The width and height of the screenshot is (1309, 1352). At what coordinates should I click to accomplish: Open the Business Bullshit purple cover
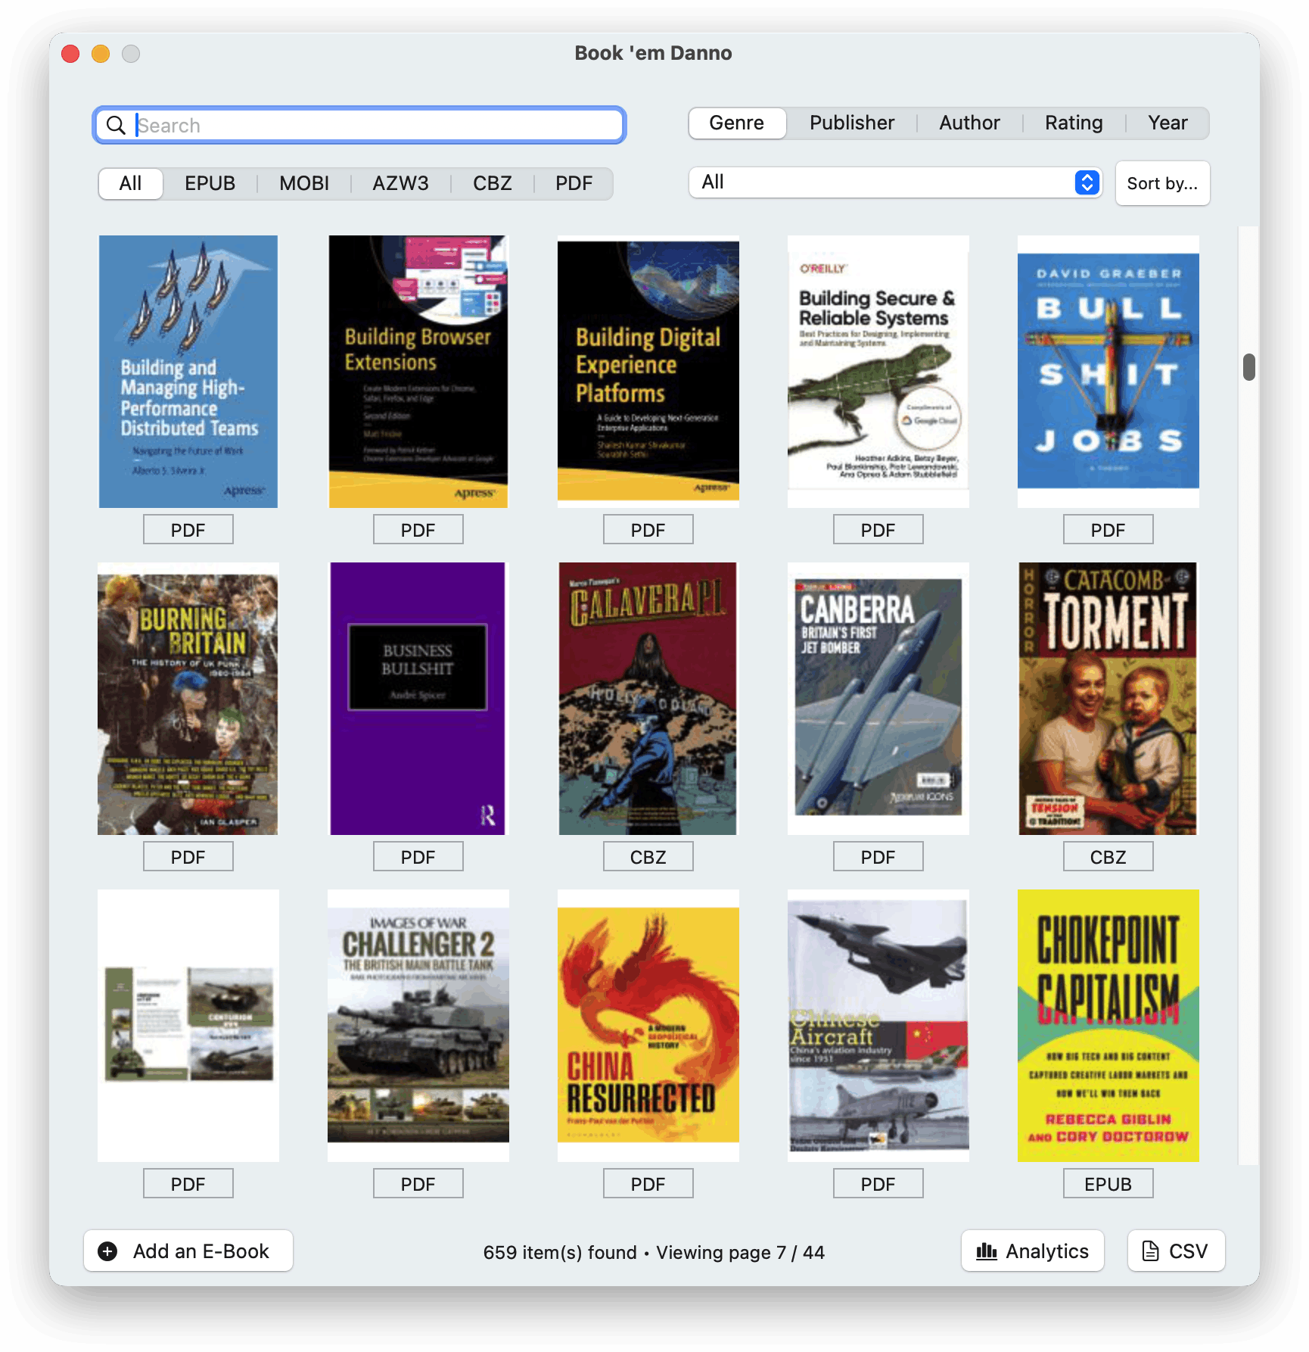[x=418, y=698]
